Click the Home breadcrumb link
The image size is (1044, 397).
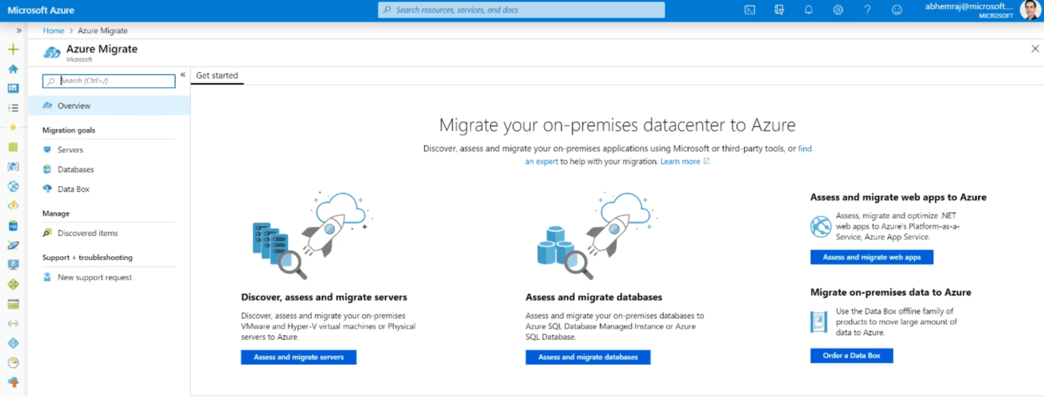coord(53,31)
